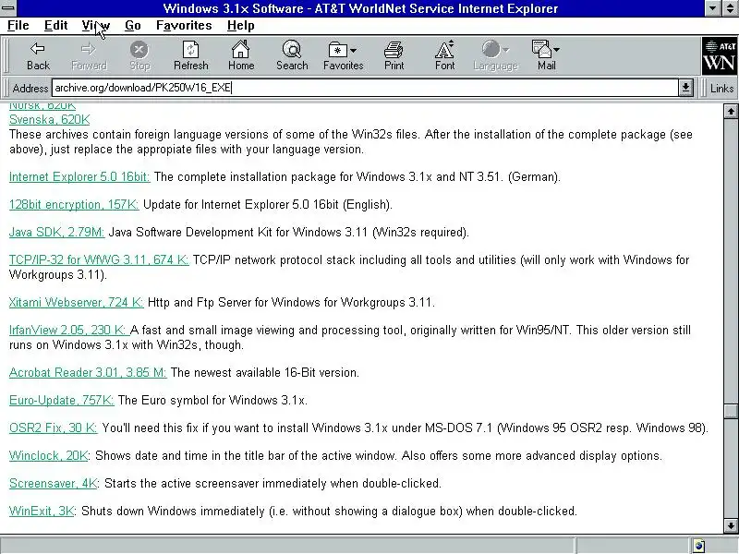Open the Mail toolbar icon

[541, 49]
